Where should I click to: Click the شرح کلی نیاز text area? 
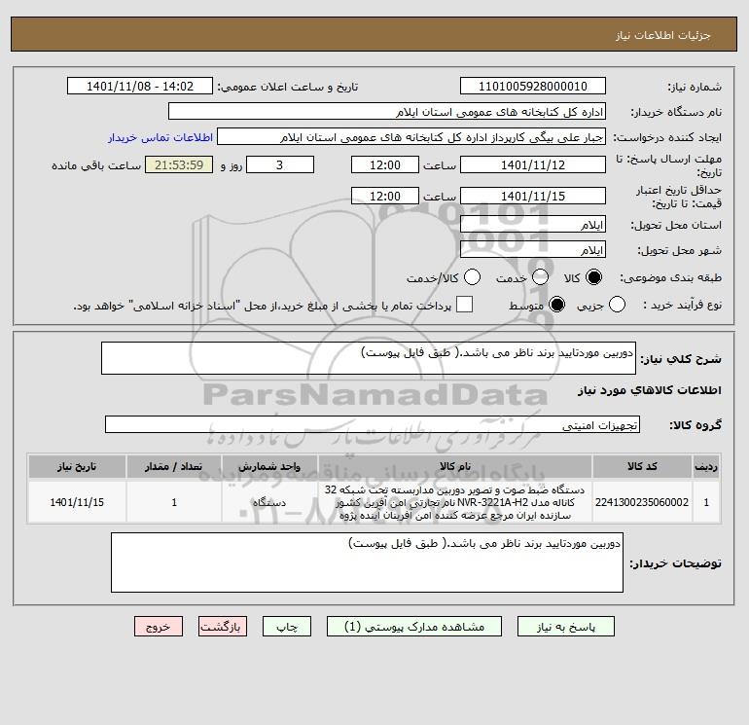click(x=369, y=358)
